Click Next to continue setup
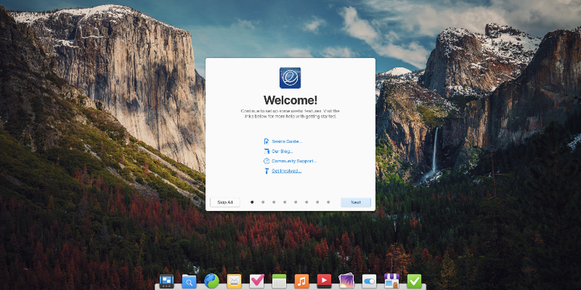The image size is (581, 290). click(x=356, y=203)
